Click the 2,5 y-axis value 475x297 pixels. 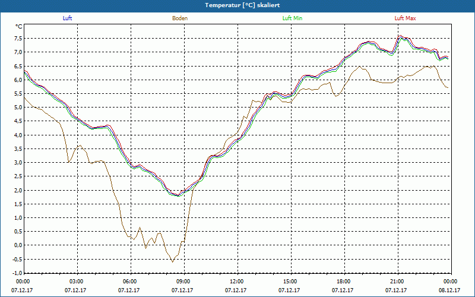coord(18,176)
